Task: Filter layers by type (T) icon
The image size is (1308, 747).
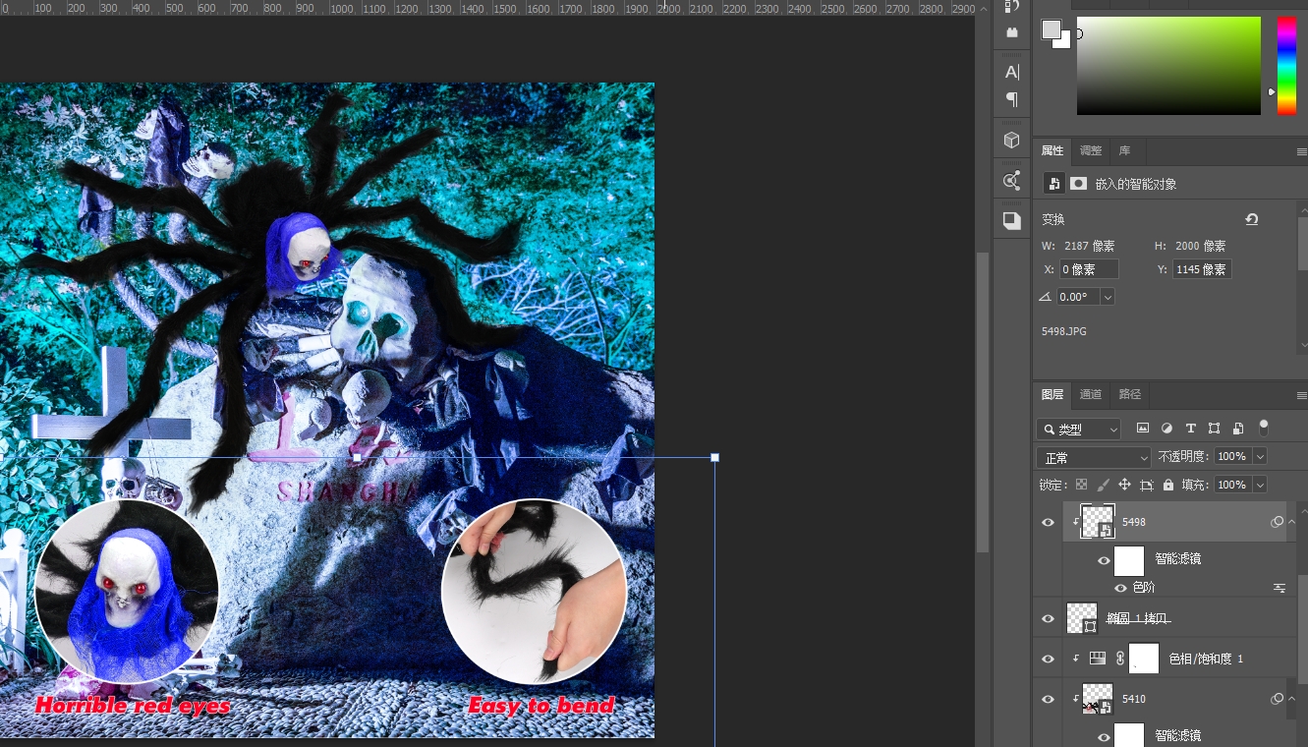Action: tap(1190, 429)
